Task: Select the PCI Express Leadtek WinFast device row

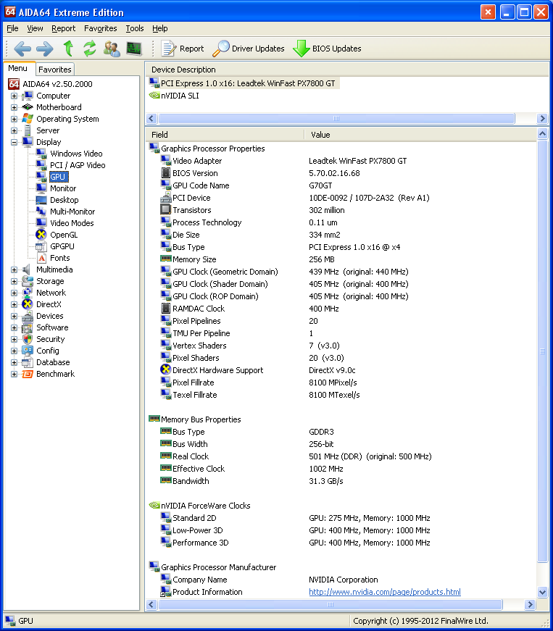Action: (x=244, y=83)
